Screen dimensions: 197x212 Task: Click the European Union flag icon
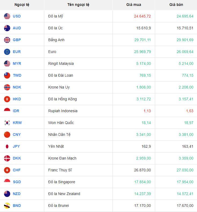pos(7,52)
